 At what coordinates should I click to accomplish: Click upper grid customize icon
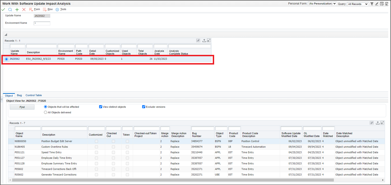198,41
